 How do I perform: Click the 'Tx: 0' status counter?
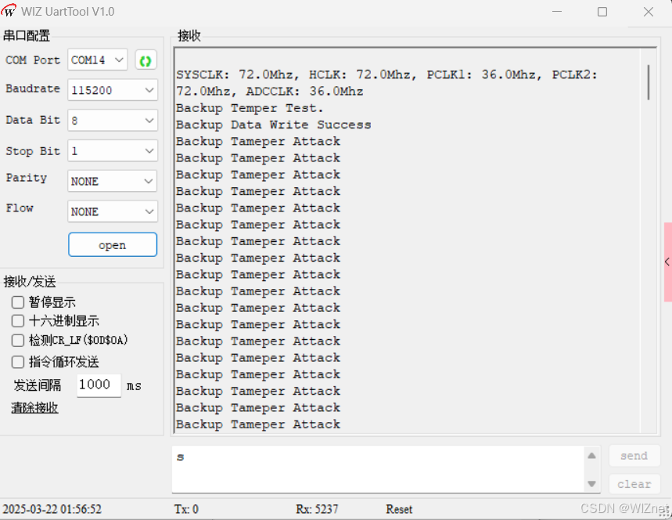click(x=186, y=509)
